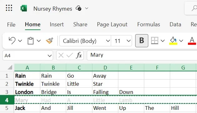The height and width of the screenshot is (113, 197).
Task: Switch to the Data tab
Action: coord(175,24)
